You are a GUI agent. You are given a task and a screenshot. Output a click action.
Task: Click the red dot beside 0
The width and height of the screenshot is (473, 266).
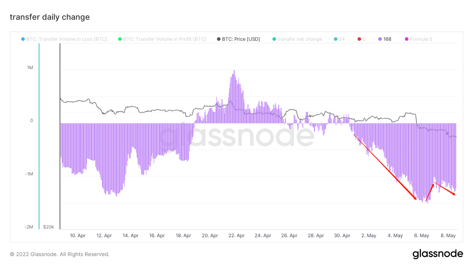(x=359, y=39)
